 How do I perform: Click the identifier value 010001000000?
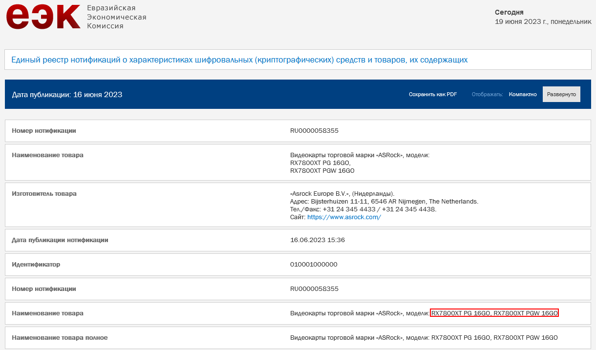coord(314,265)
